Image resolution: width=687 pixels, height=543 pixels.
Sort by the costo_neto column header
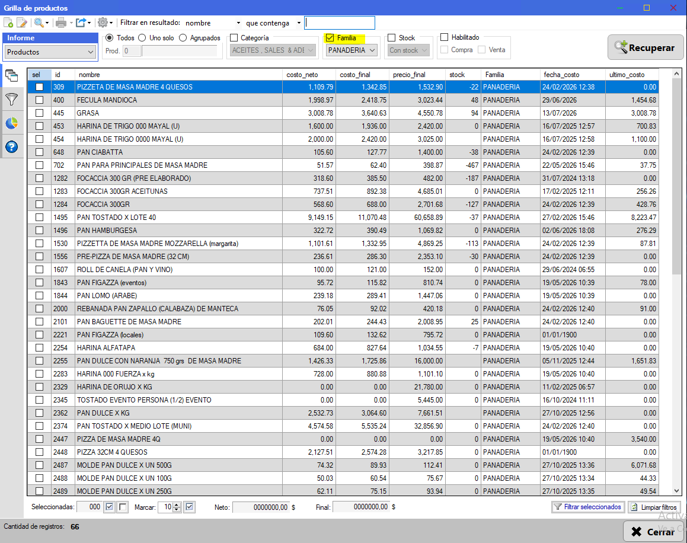coord(309,75)
